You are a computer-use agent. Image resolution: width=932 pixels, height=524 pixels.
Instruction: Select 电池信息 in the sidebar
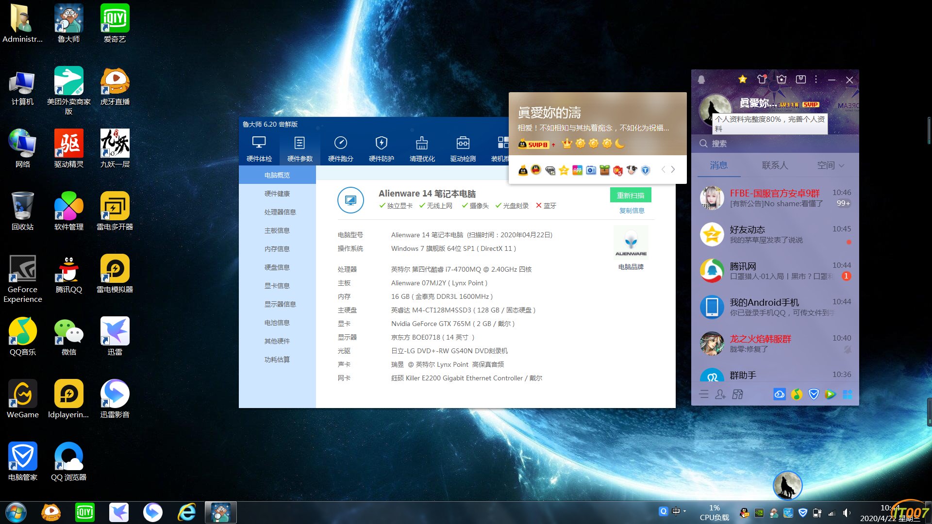277,323
